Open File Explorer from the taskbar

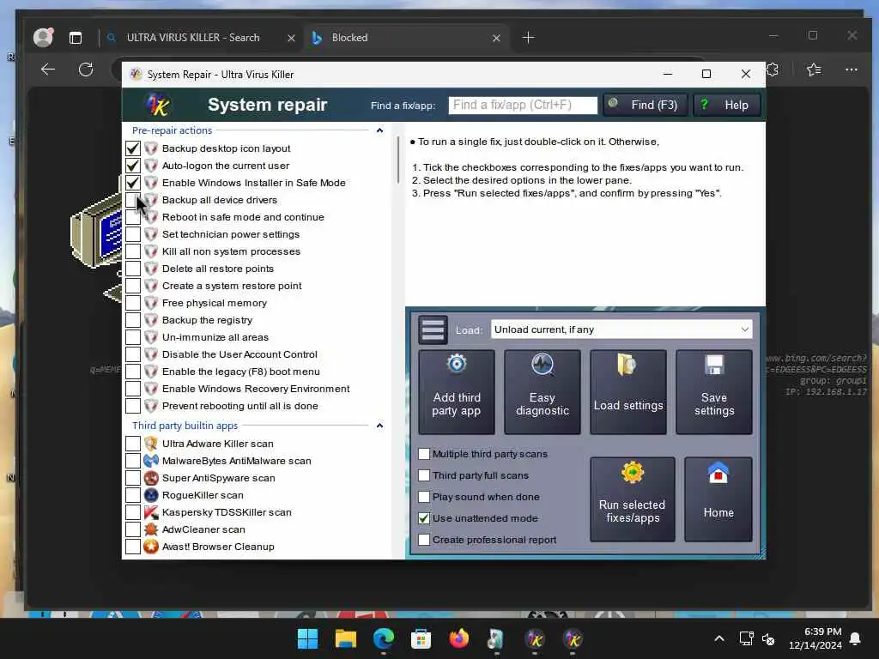click(345, 638)
